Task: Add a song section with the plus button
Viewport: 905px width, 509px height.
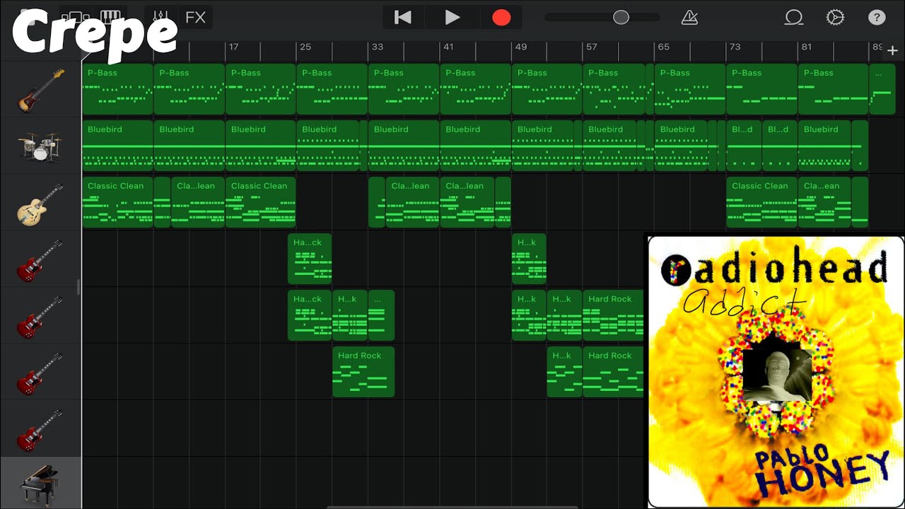Action: (893, 50)
